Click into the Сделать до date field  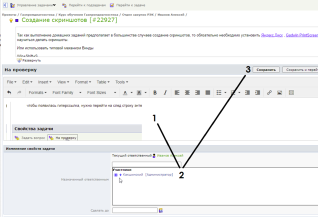[x=134, y=210]
